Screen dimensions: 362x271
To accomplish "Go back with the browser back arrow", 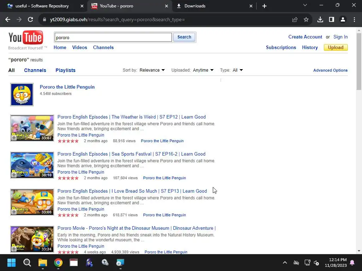I will [x=8, y=20].
